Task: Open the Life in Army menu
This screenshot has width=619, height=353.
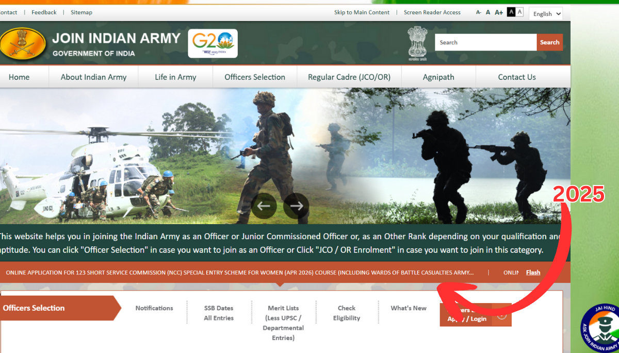Action: tap(175, 77)
